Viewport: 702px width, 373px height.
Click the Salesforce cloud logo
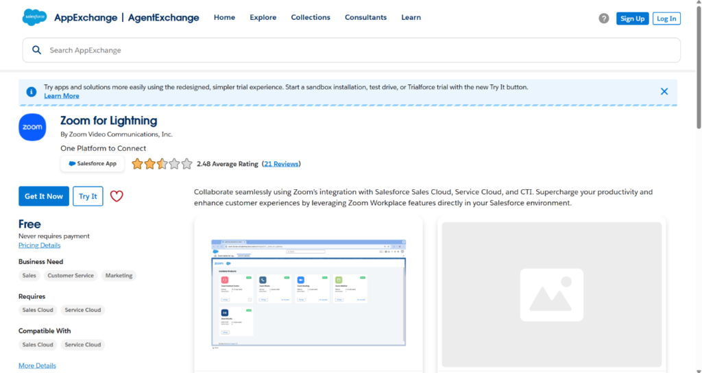coord(34,17)
